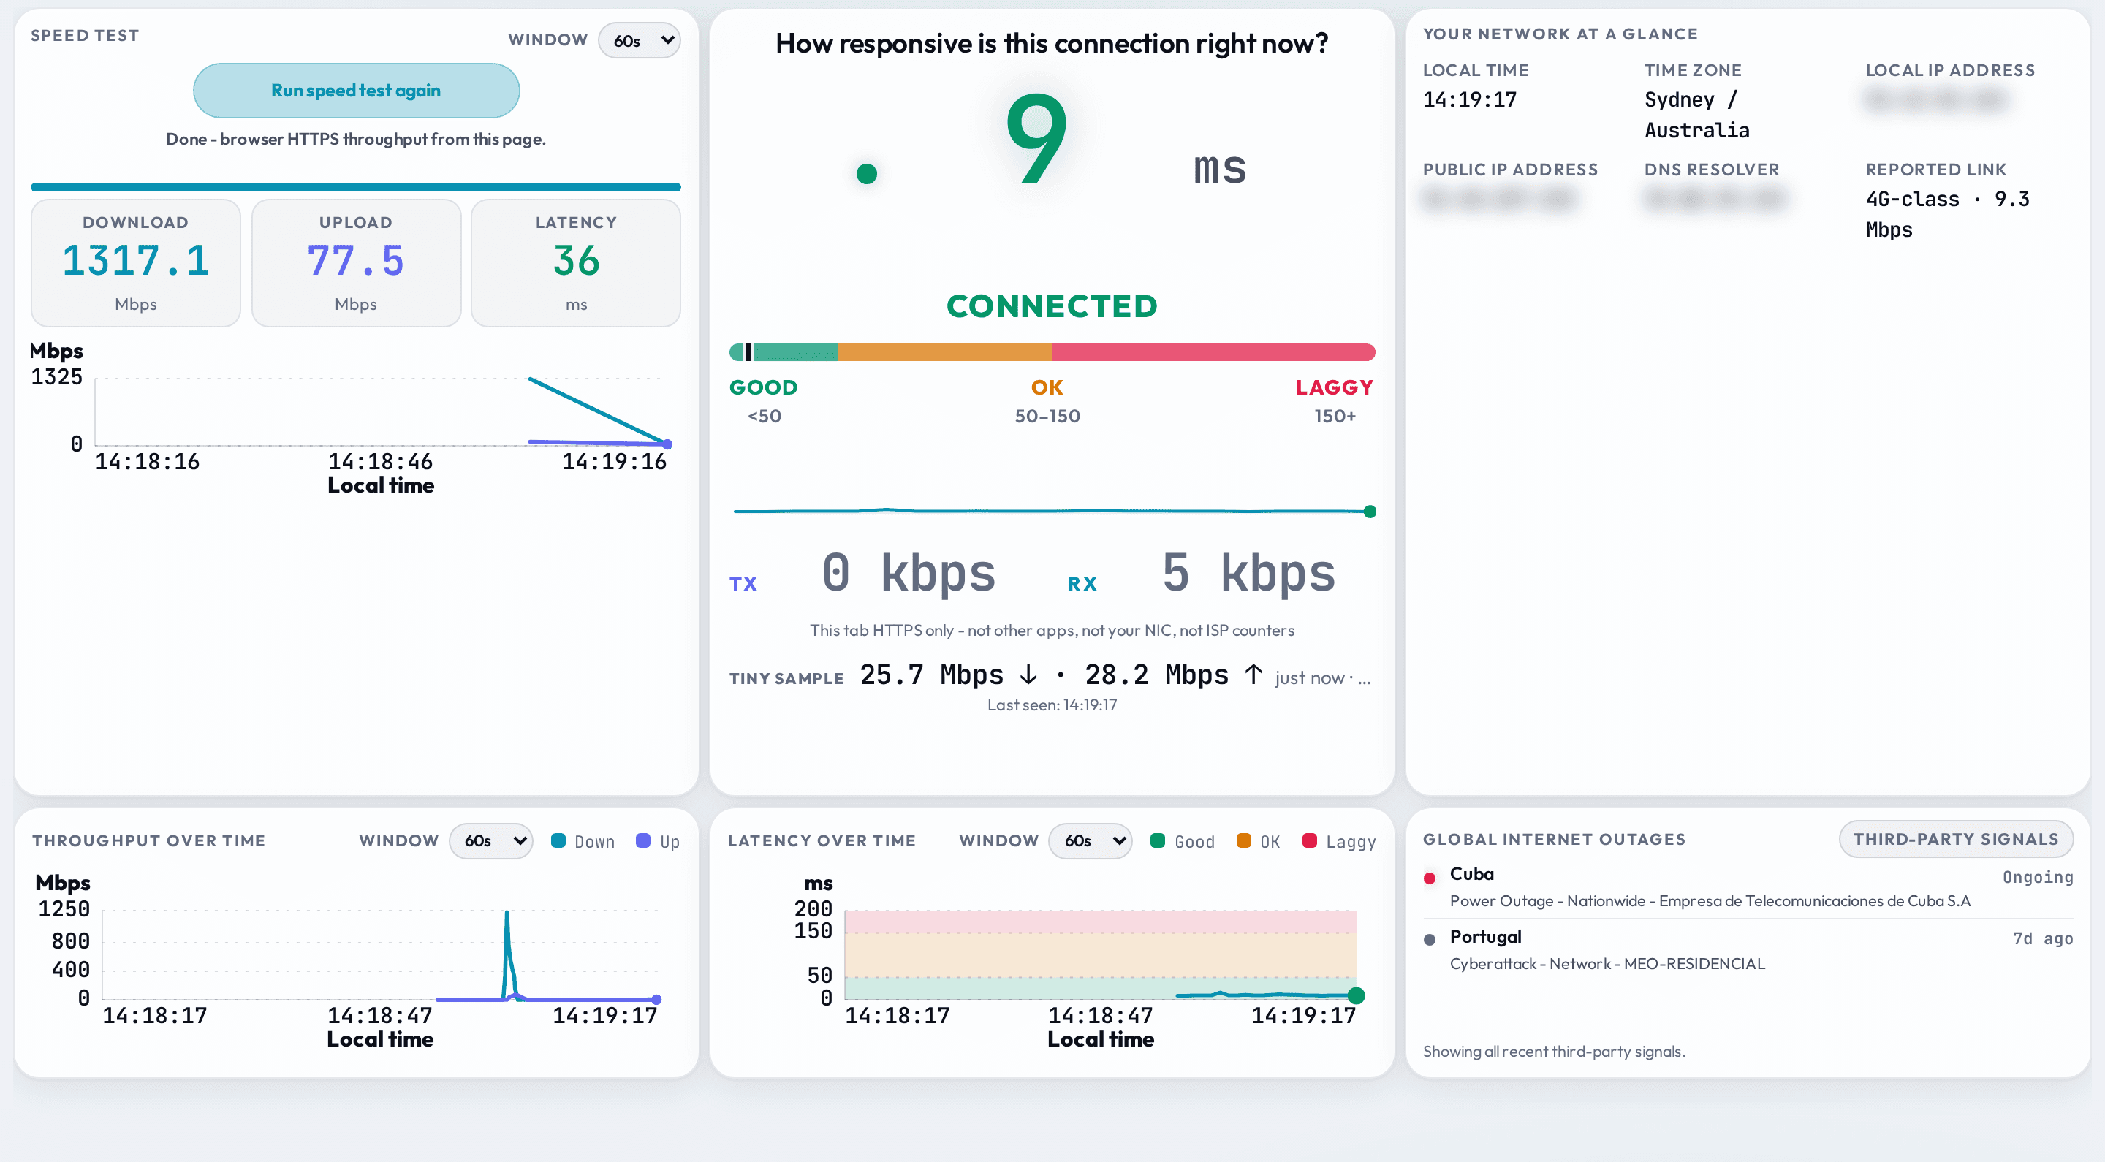
Task: Open the Throughput Over Time window dropdown
Action: tap(491, 841)
